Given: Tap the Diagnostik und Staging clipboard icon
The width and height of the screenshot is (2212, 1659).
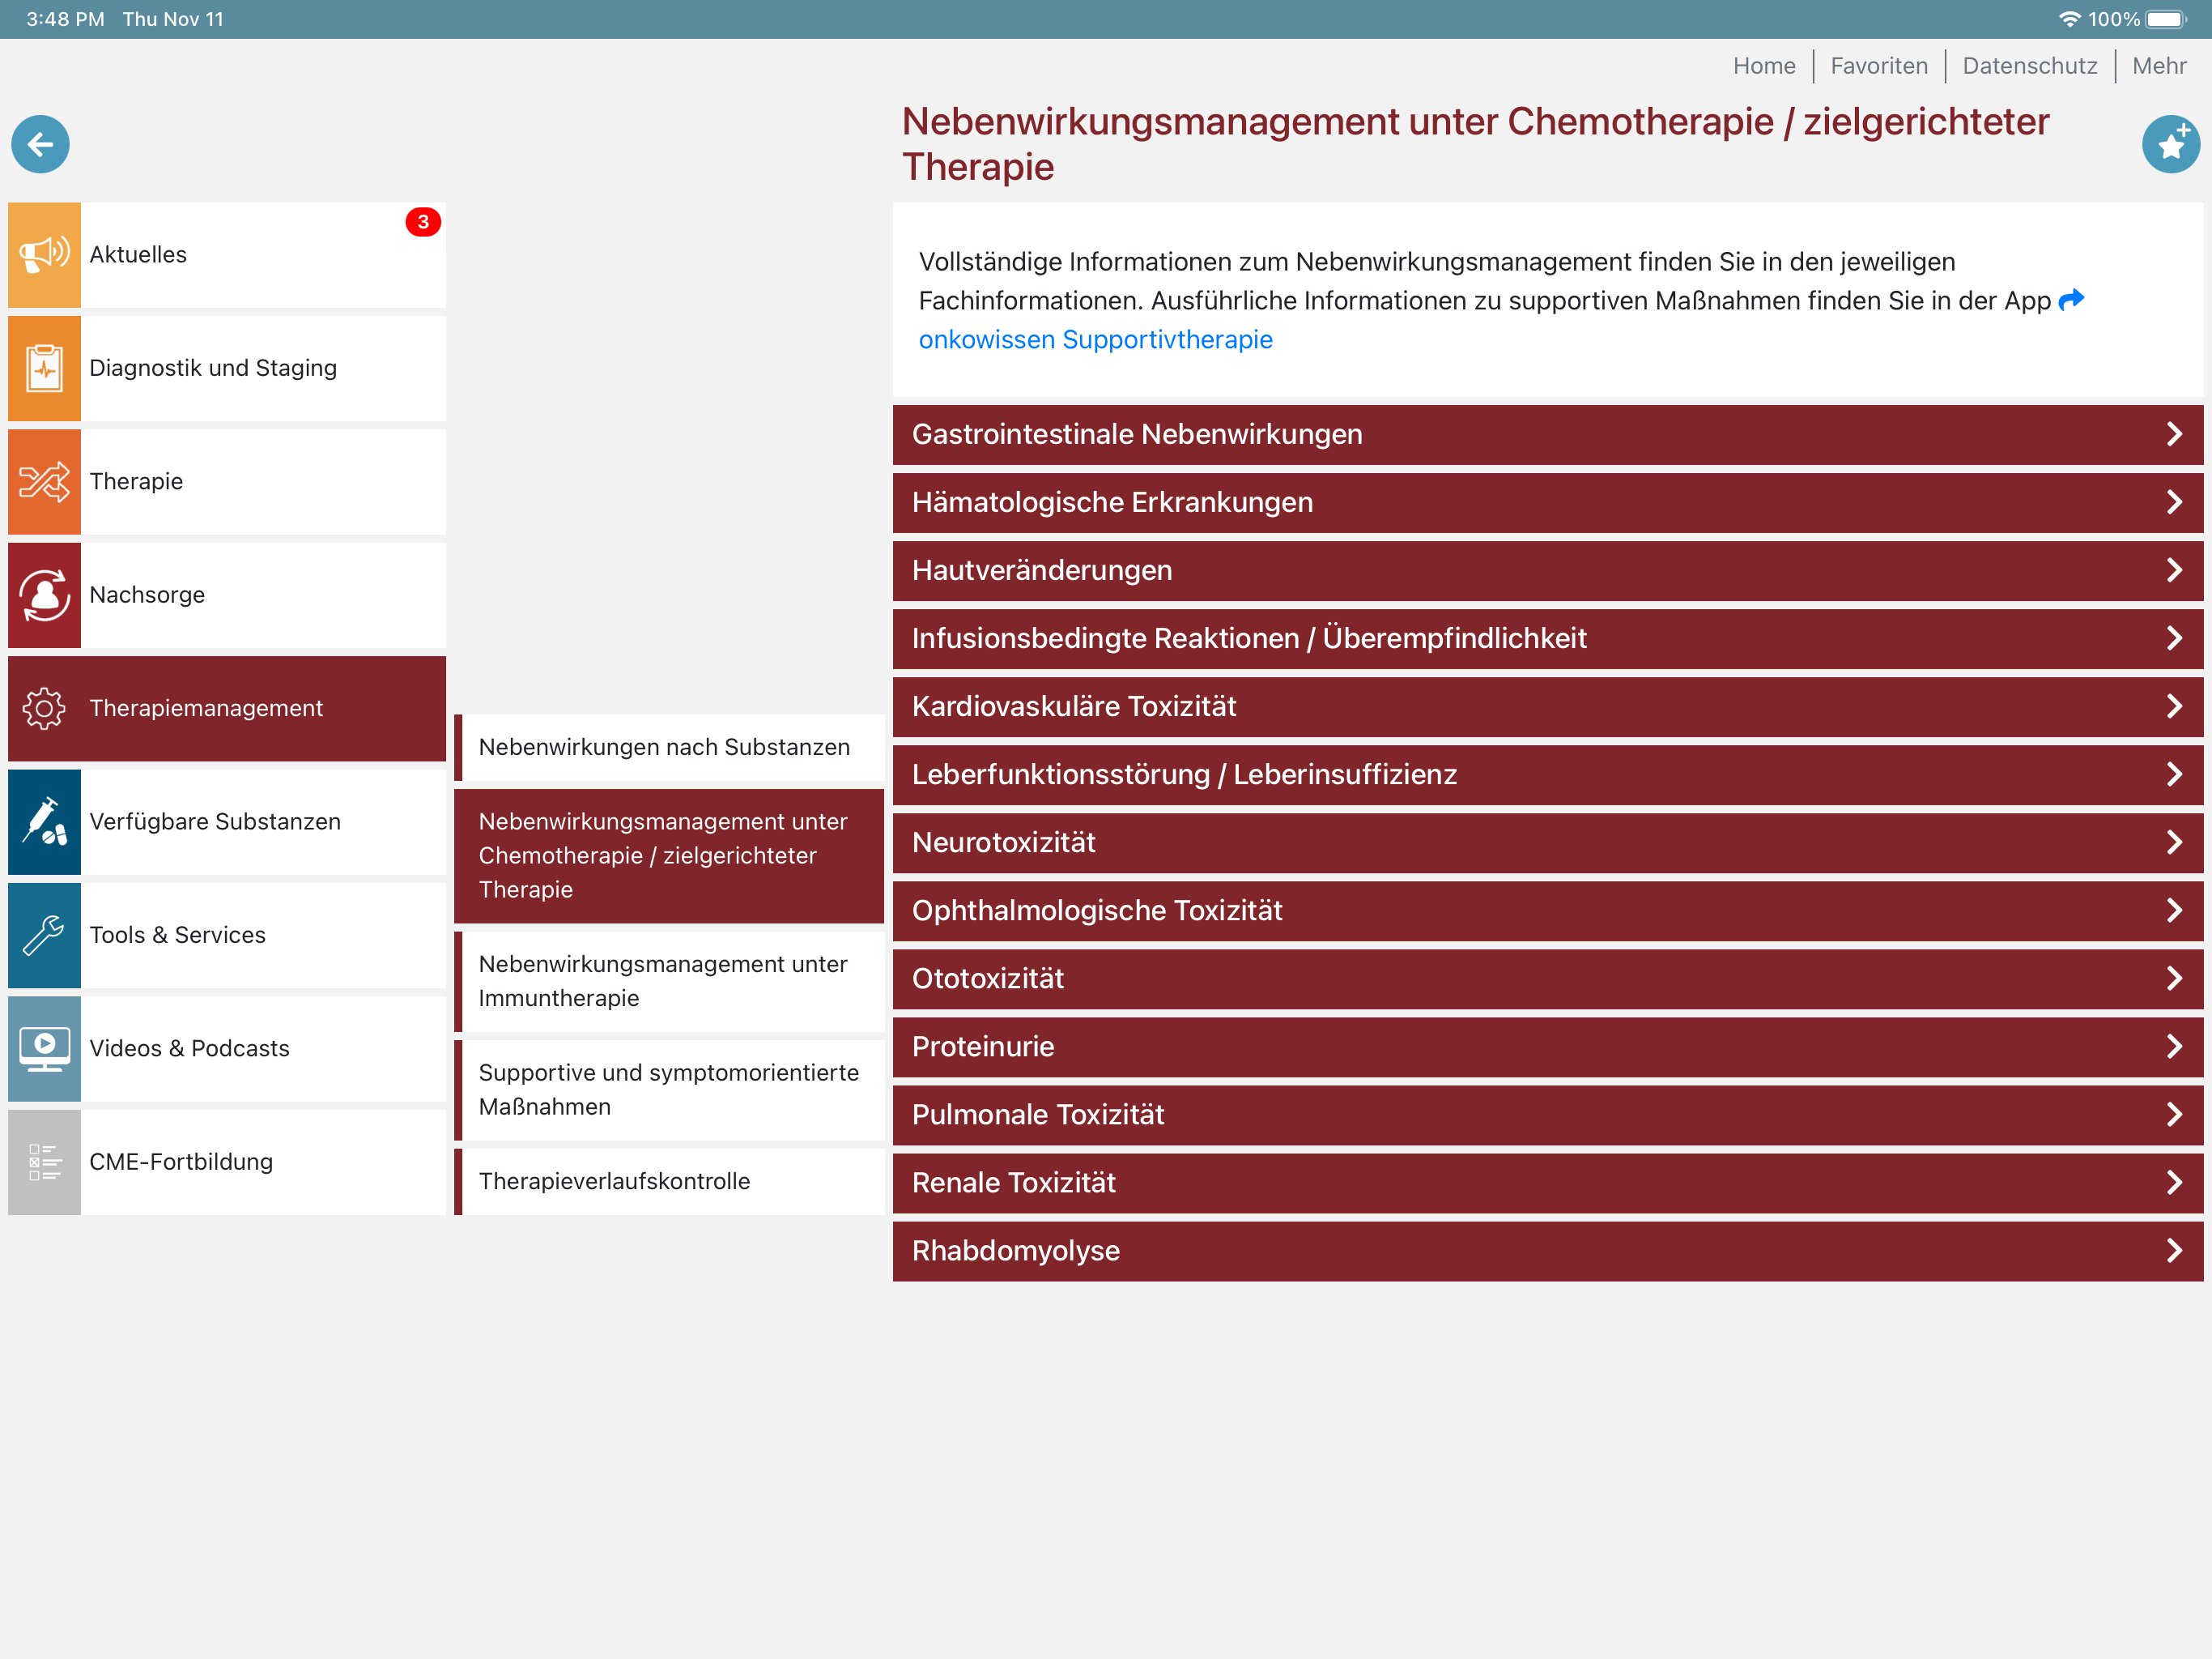Looking at the screenshot, I should (44, 369).
